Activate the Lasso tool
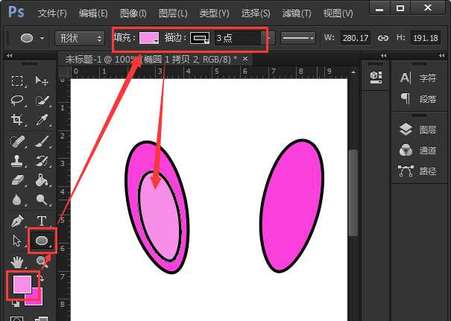 point(18,101)
